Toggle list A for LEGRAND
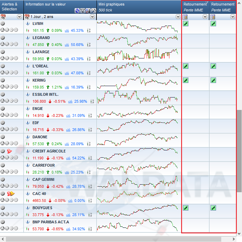 click(x=2, y=44)
